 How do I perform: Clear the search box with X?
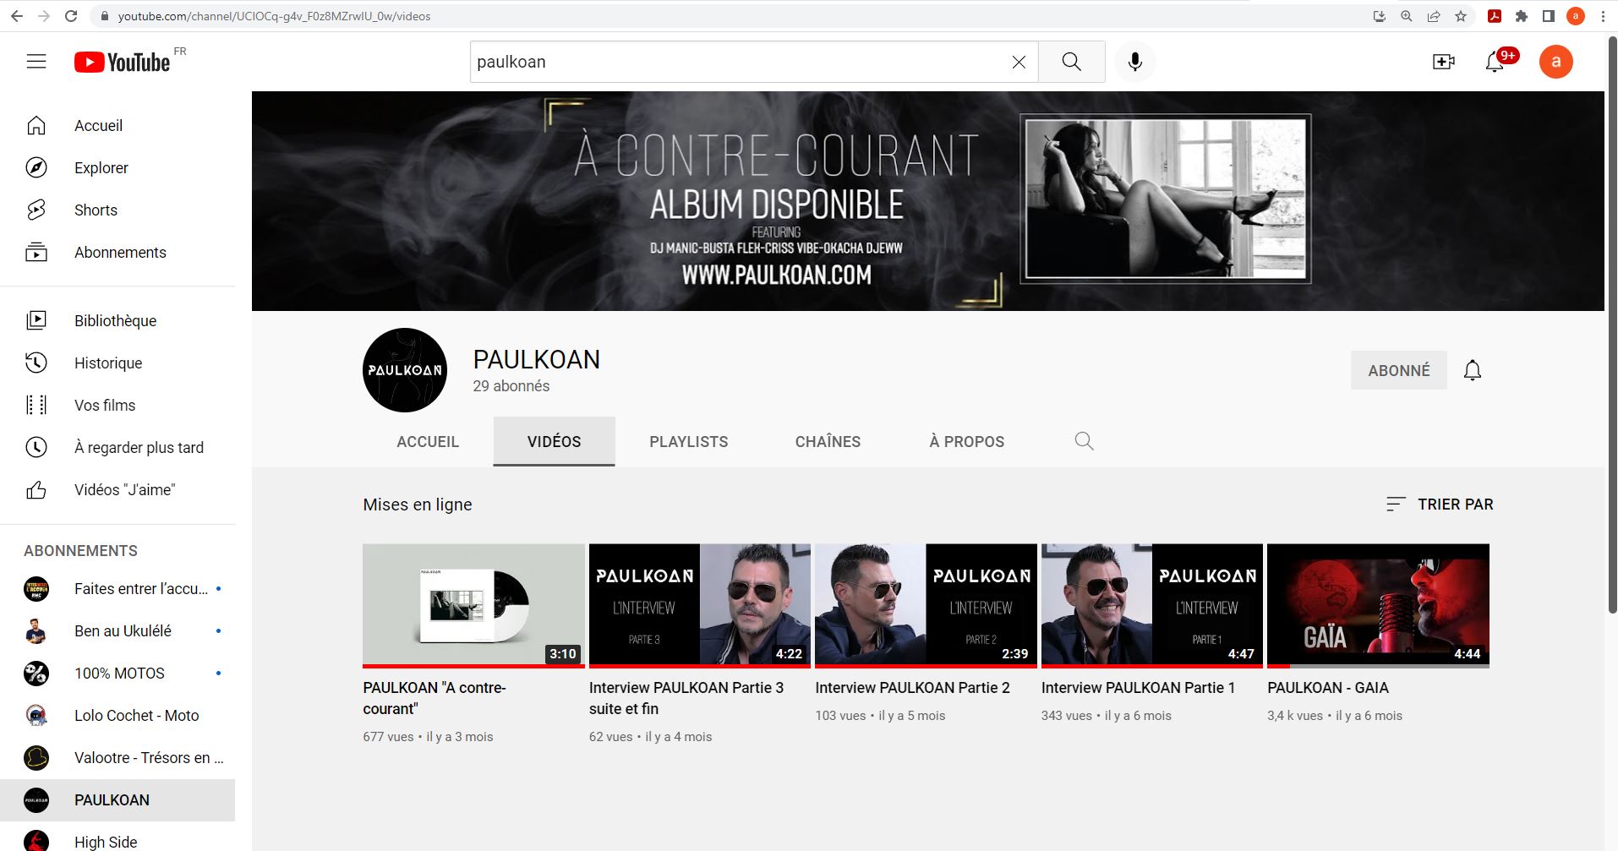click(1019, 62)
